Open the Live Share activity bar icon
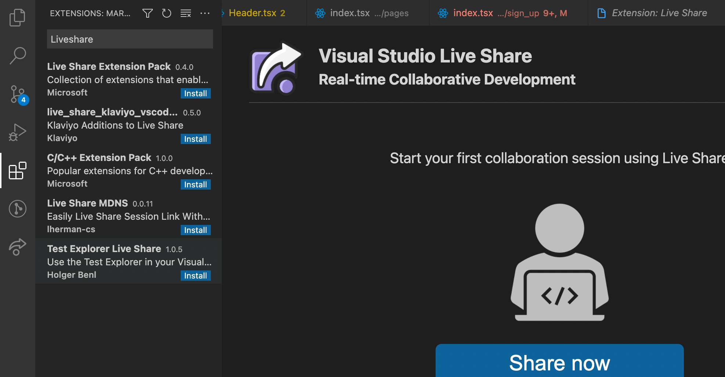 [x=17, y=247]
